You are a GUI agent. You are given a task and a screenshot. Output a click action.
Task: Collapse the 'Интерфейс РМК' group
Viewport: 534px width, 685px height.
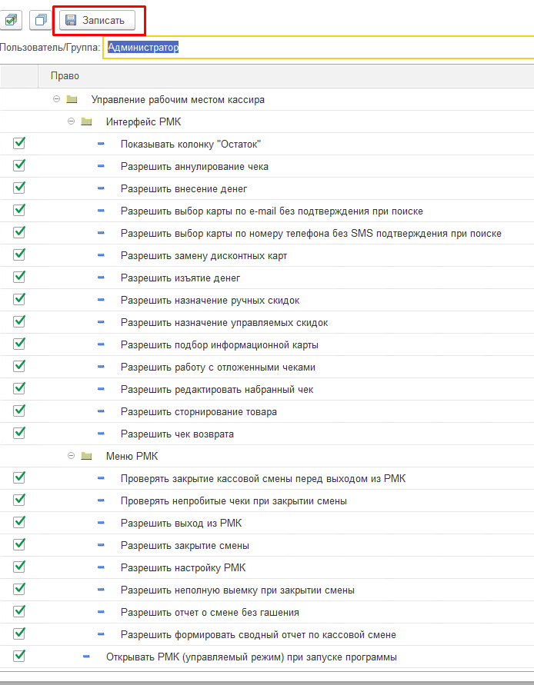tap(71, 121)
